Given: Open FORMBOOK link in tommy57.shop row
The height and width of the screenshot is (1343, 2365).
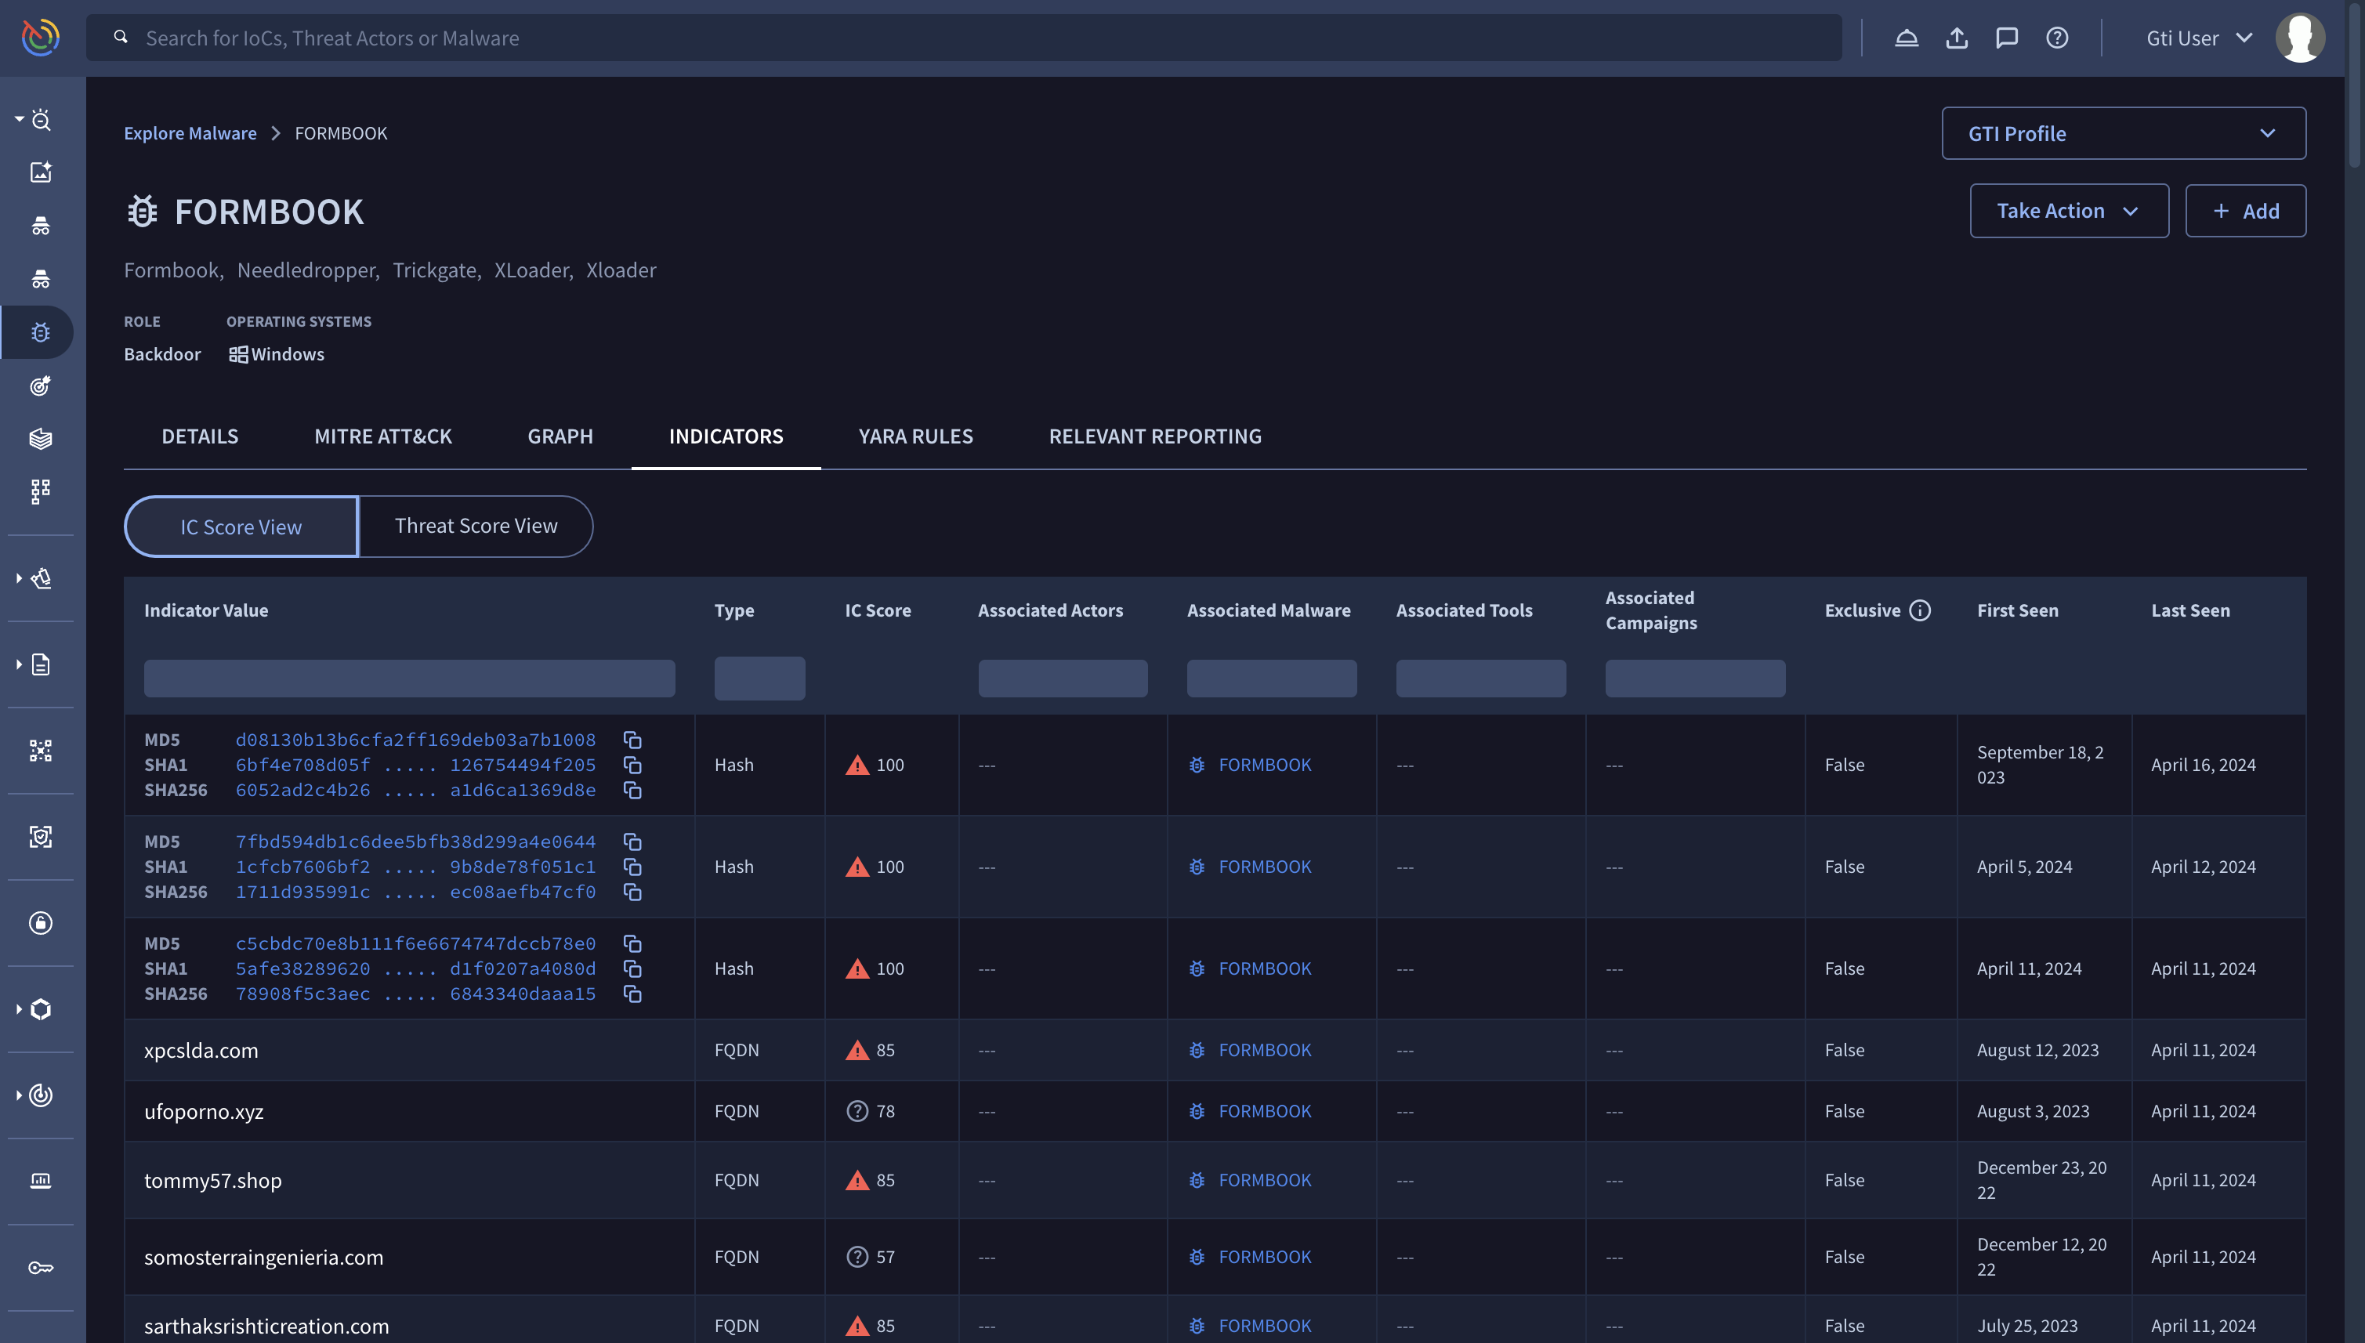Looking at the screenshot, I should 1265,1180.
